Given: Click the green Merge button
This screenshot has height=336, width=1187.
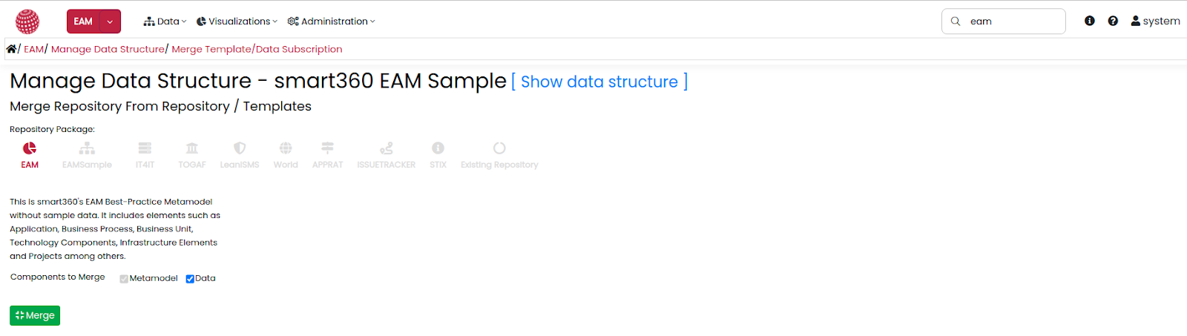Looking at the screenshot, I should click(35, 315).
